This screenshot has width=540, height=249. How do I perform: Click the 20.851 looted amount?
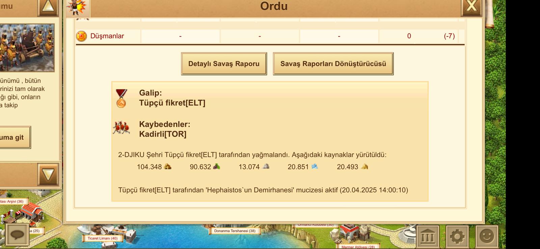[298, 167]
